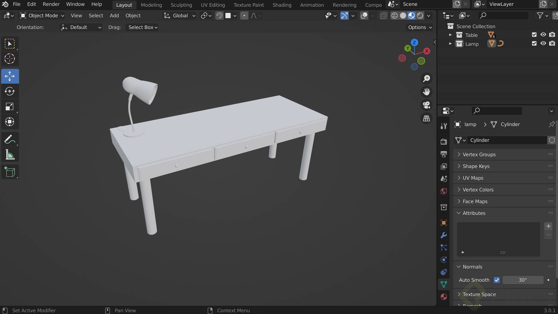Image resolution: width=558 pixels, height=314 pixels.
Task: Expand the Table collection in the Outliner
Action: (450, 35)
